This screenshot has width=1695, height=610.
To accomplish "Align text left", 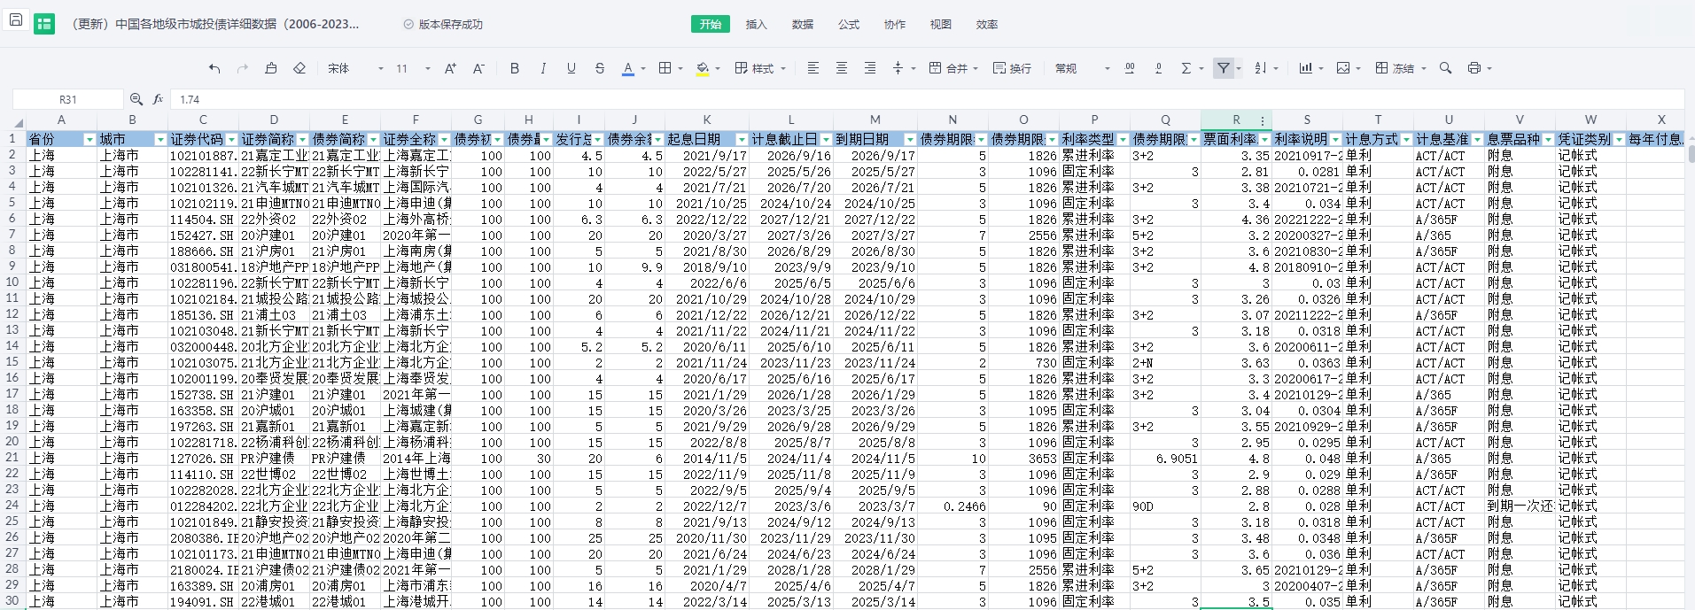I will tap(813, 68).
